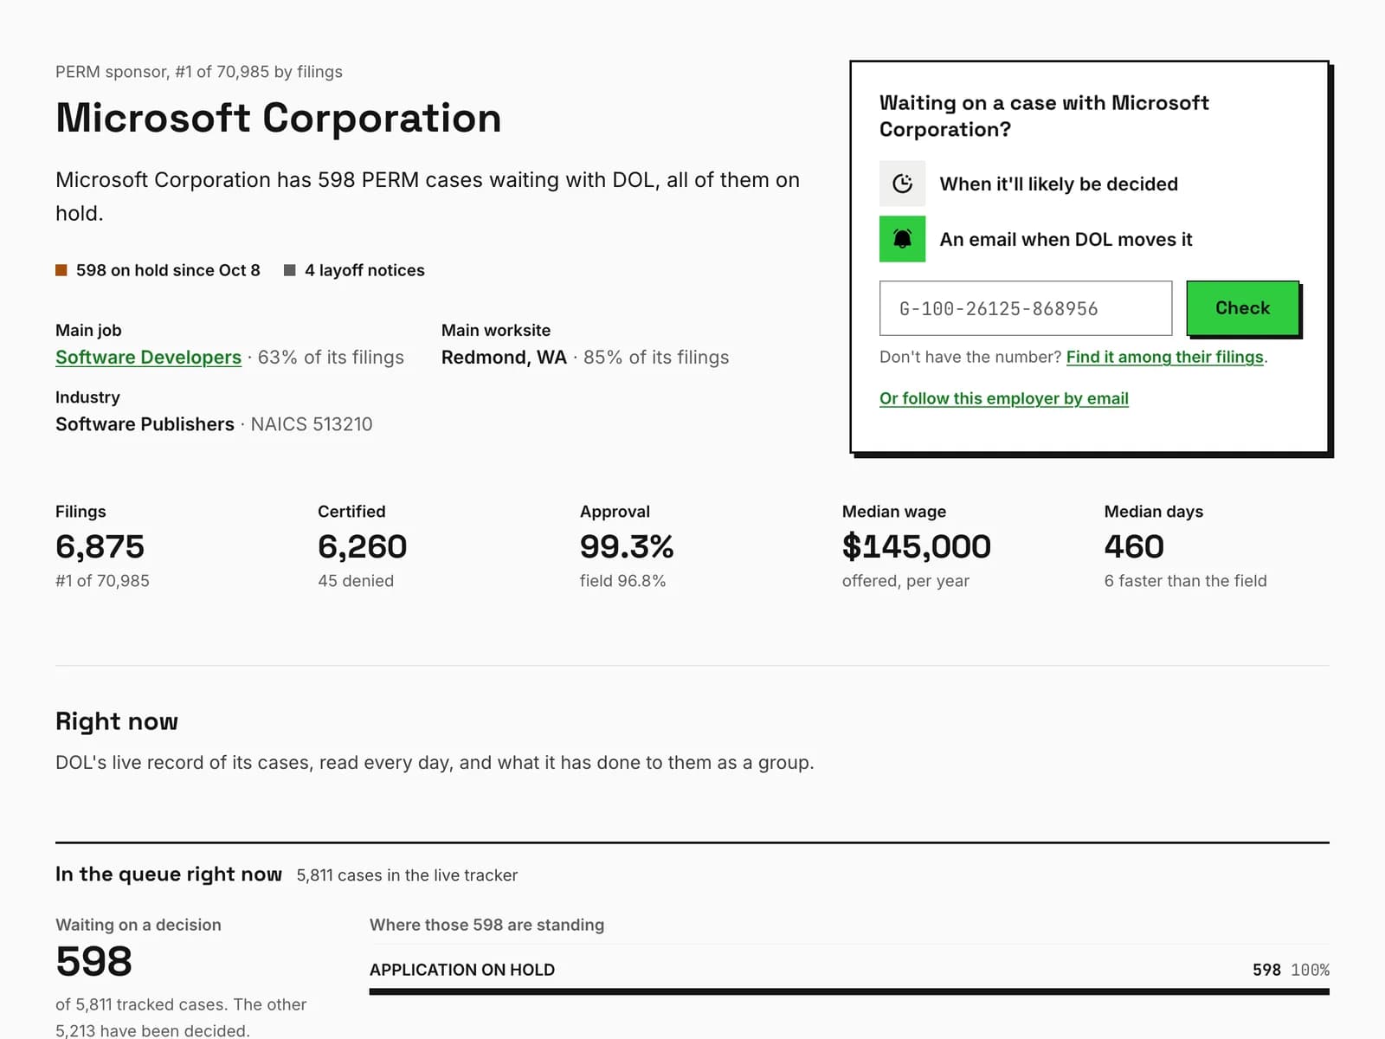1385x1039 pixels.
Task: Click 'When it'll likely be decided' text
Action: [x=1059, y=184]
